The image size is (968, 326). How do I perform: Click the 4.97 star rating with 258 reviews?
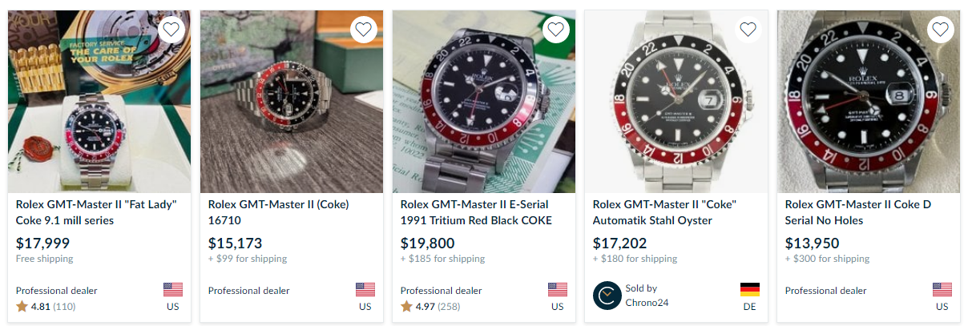click(430, 306)
